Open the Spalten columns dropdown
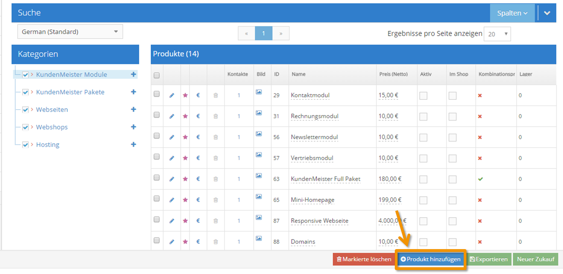This screenshot has width=563, height=274. (x=512, y=13)
